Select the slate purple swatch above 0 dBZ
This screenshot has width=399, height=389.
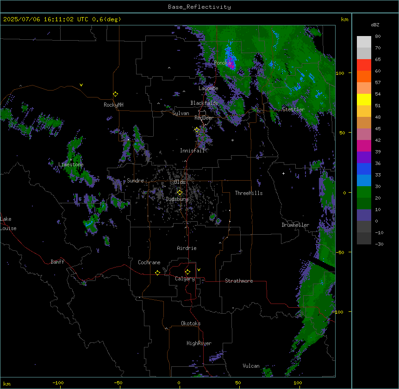coord(364,215)
